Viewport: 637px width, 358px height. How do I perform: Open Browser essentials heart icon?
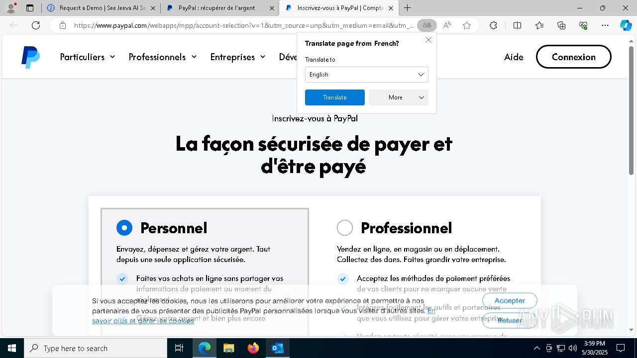point(583,25)
